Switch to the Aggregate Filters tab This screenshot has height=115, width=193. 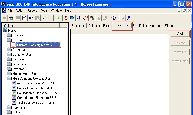click(161, 26)
